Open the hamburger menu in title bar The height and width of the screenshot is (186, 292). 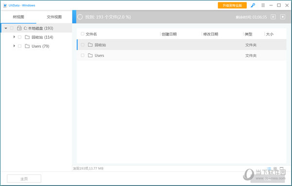(263, 5)
